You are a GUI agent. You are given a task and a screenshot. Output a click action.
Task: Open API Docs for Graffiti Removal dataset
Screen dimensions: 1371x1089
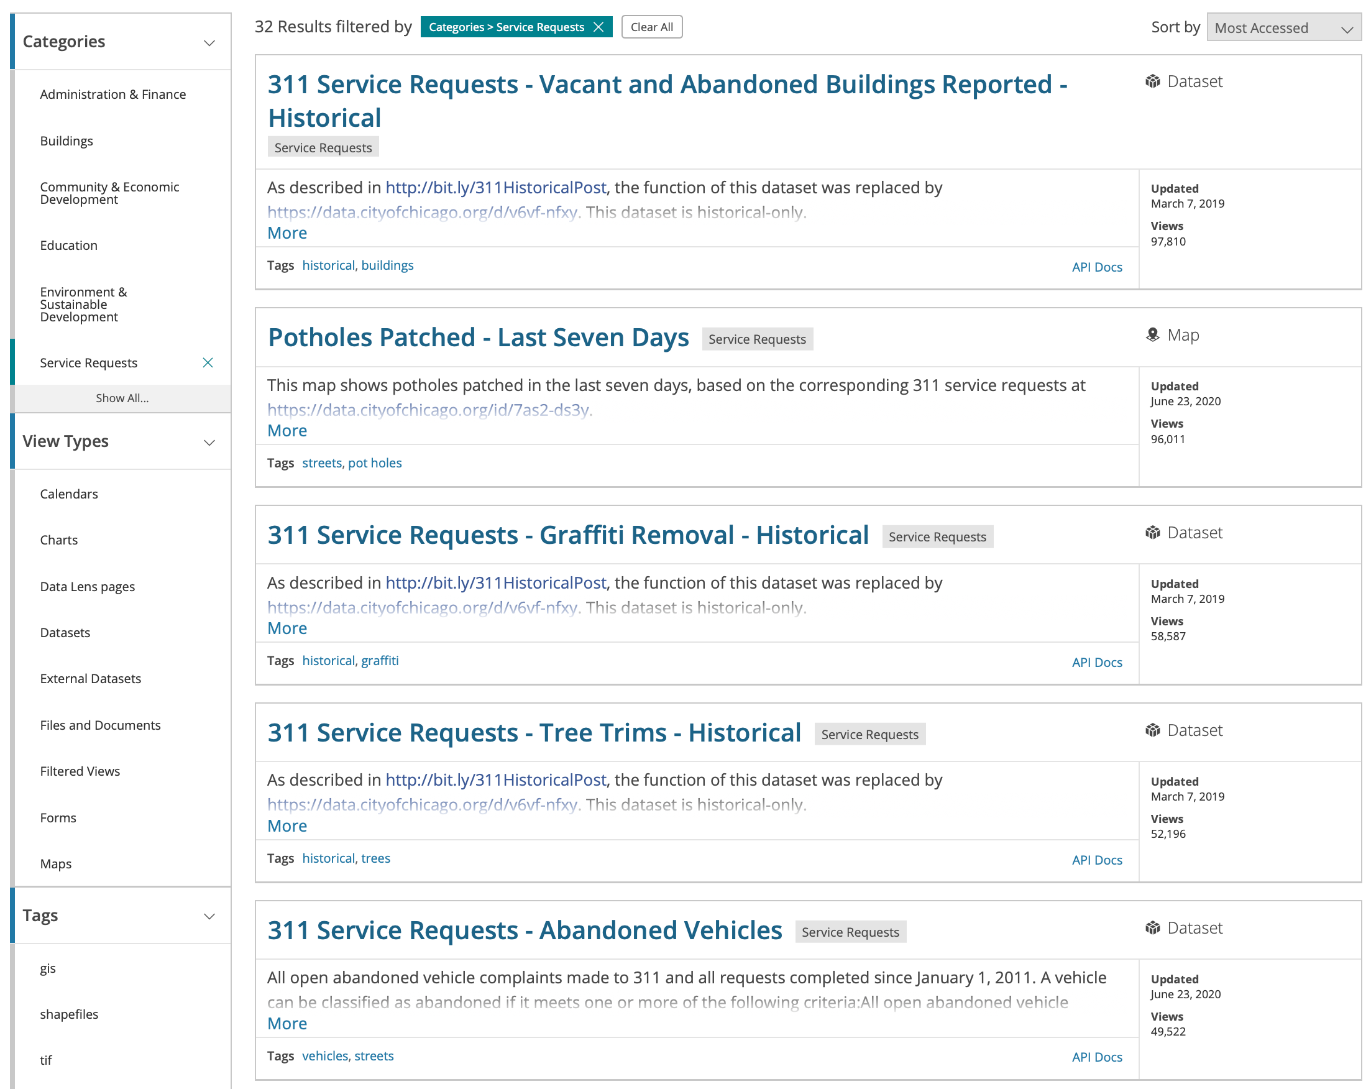1096,662
